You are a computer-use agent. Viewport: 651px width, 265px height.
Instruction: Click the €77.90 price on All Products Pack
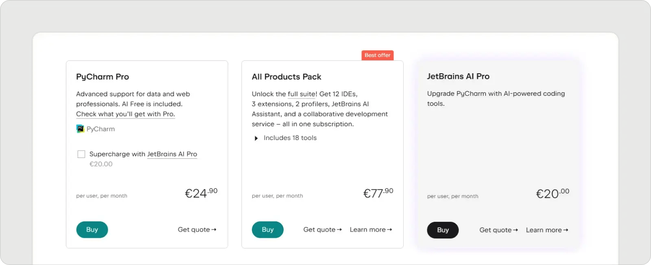378,193
